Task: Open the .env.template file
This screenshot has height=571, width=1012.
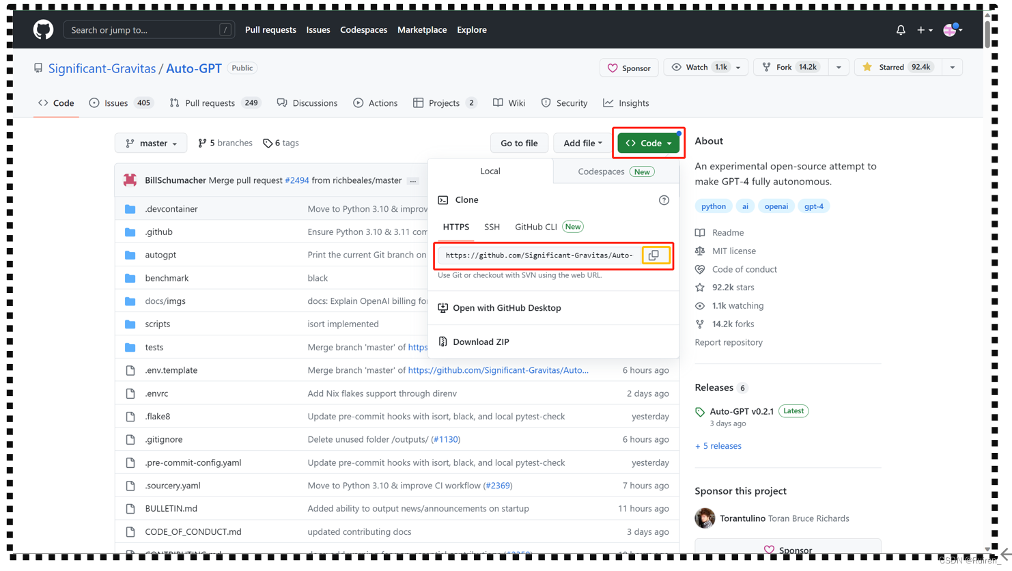Action: click(171, 370)
